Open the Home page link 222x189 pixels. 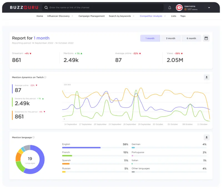(x=40, y=16)
